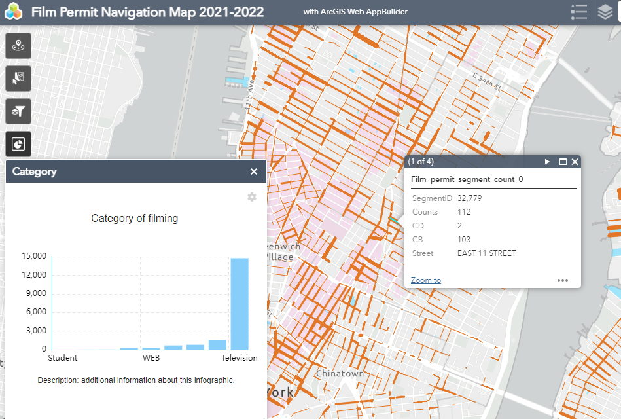This screenshot has width=621, height=419.
Task: Click the Film Permit Navigation Map title
Action: click(x=148, y=12)
